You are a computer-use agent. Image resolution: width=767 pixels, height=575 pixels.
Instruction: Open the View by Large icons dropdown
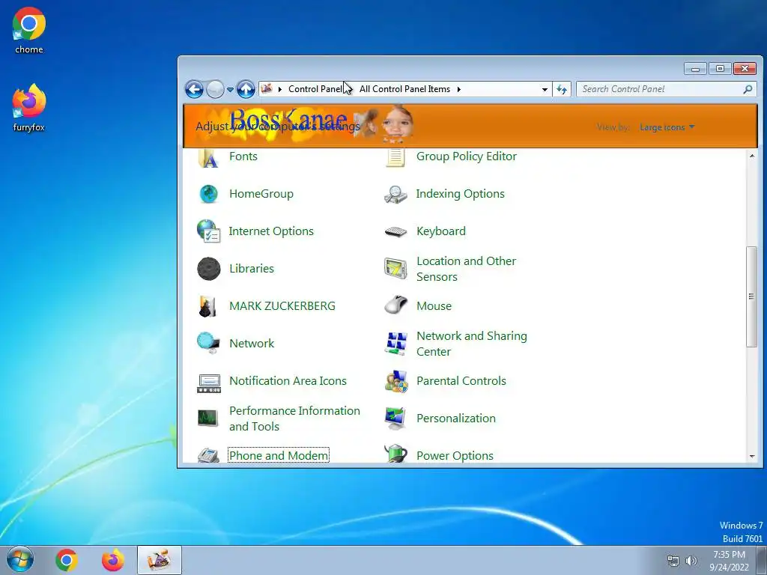[x=667, y=127]
